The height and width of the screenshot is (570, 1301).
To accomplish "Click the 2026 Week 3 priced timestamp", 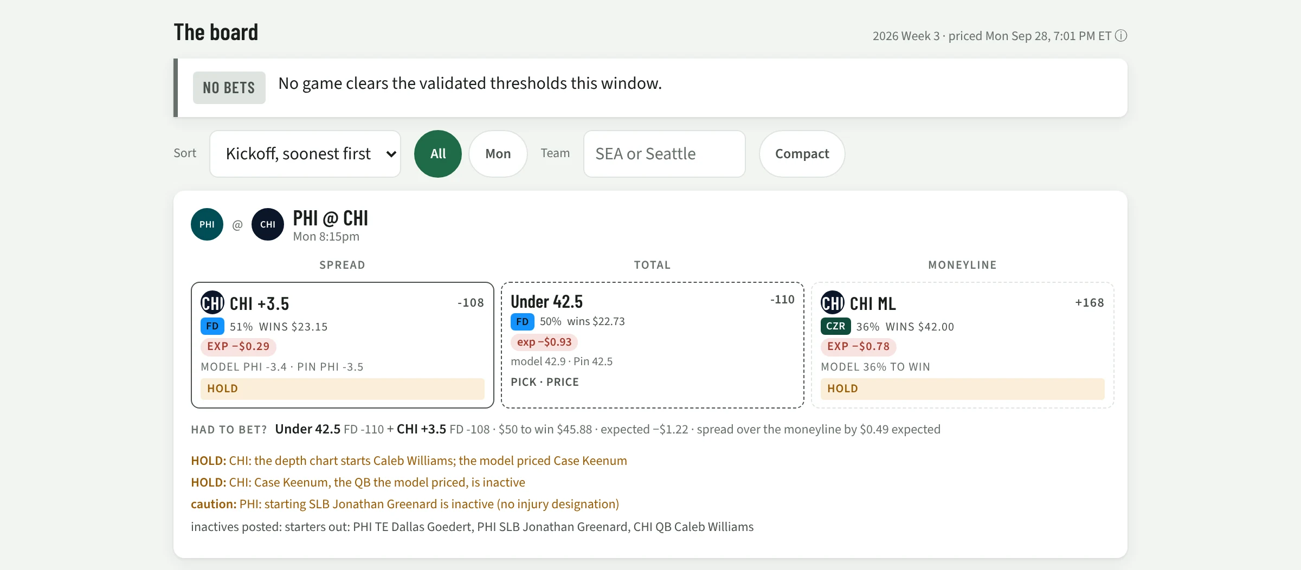I will pos(992,36).
